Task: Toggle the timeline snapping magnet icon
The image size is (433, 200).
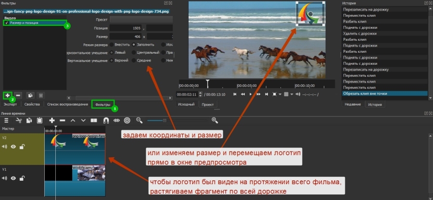Action: pos(105,120)
